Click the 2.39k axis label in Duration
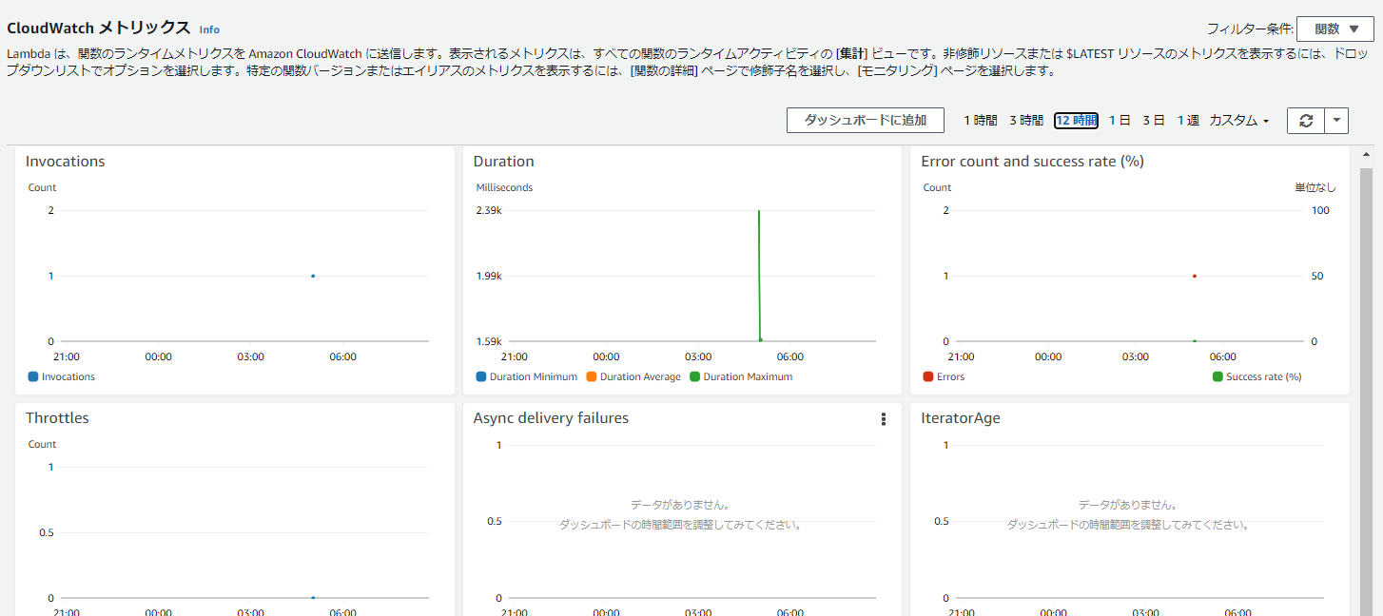 pyautogui.click(x=488, y=210)
